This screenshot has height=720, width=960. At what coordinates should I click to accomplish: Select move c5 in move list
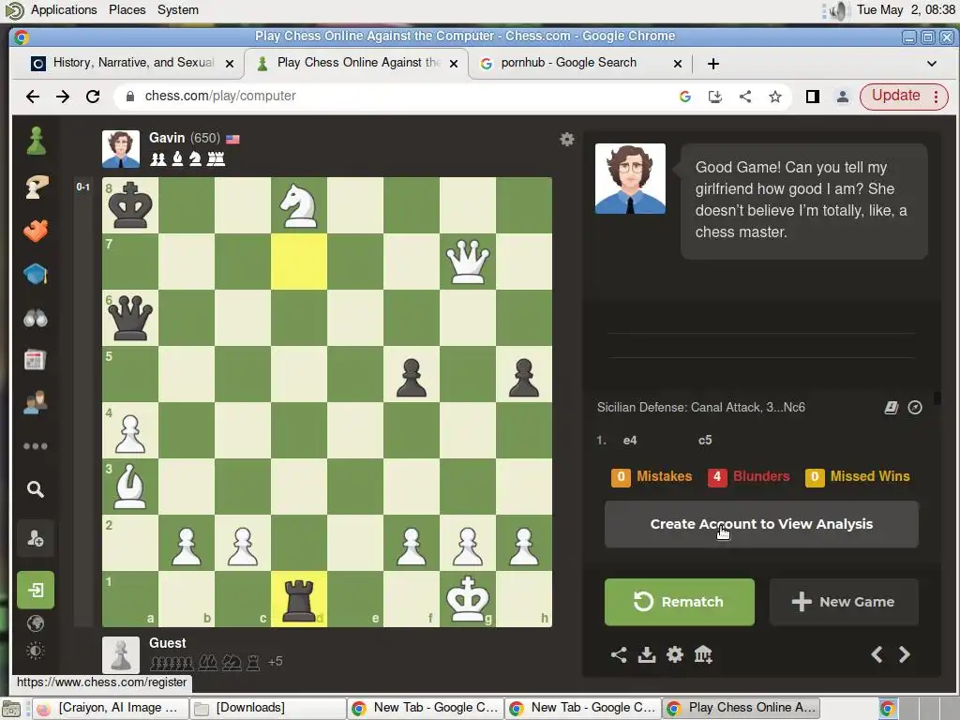705,441
